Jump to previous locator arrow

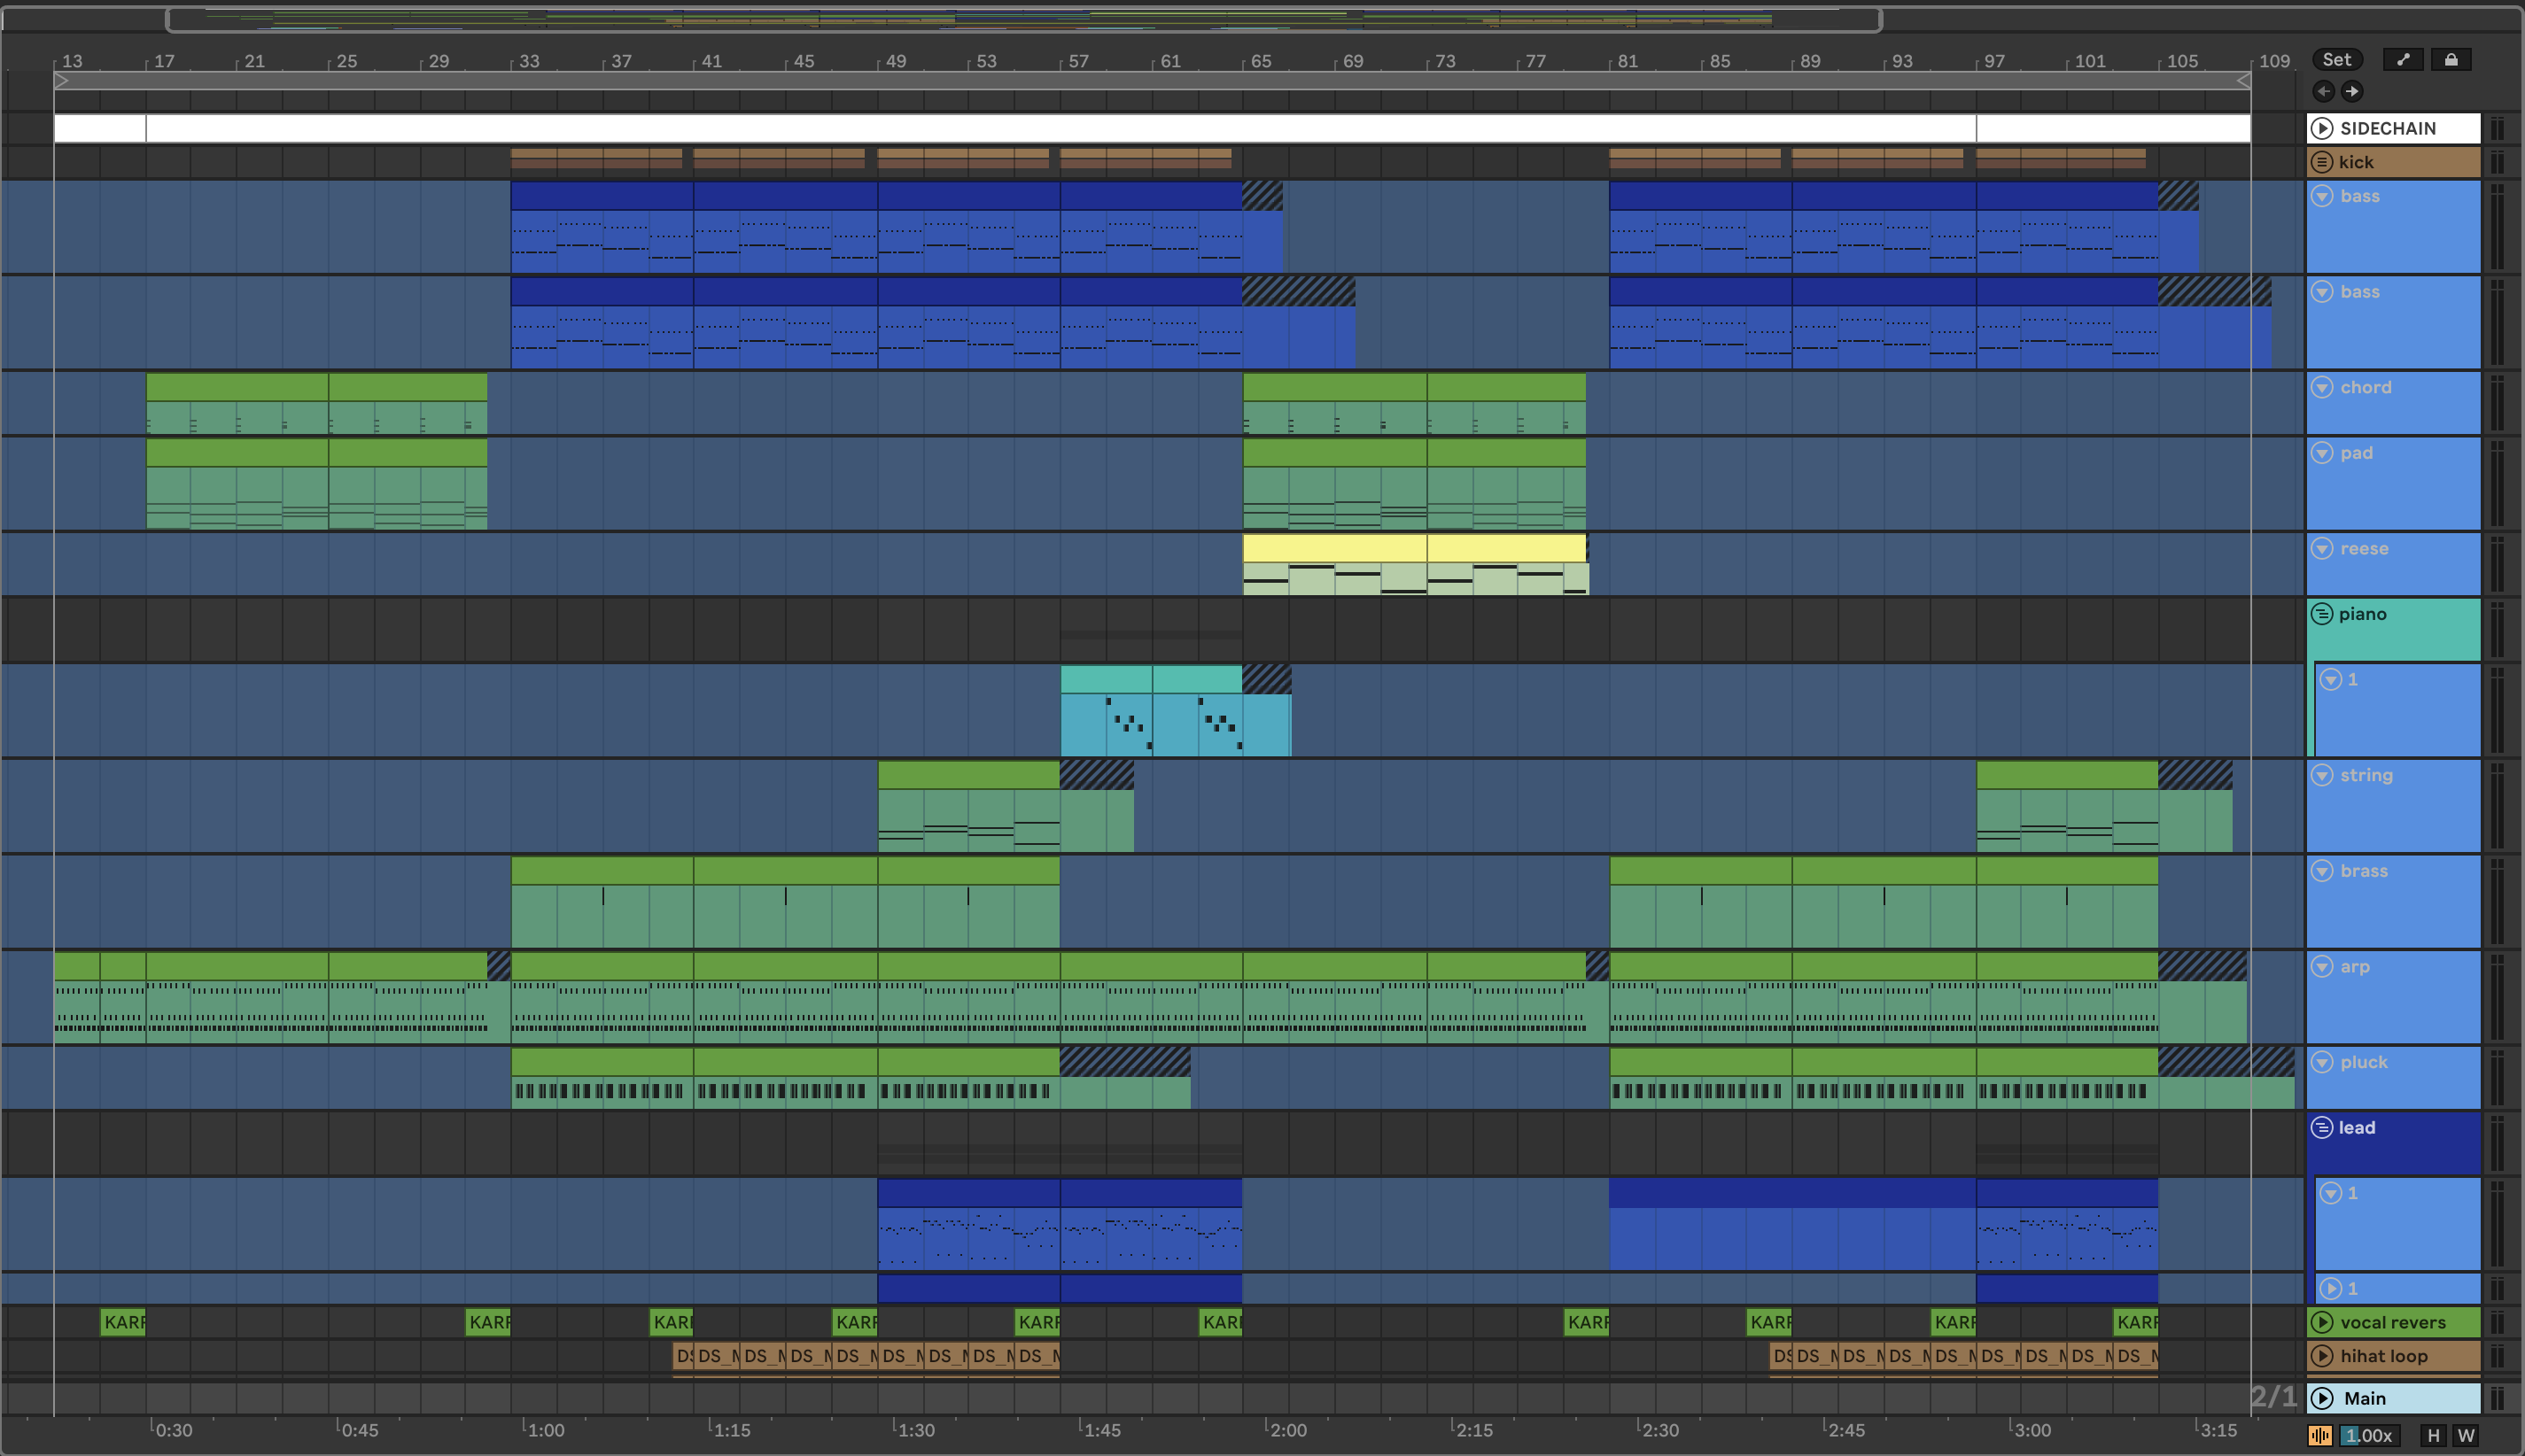[2323, 91]
